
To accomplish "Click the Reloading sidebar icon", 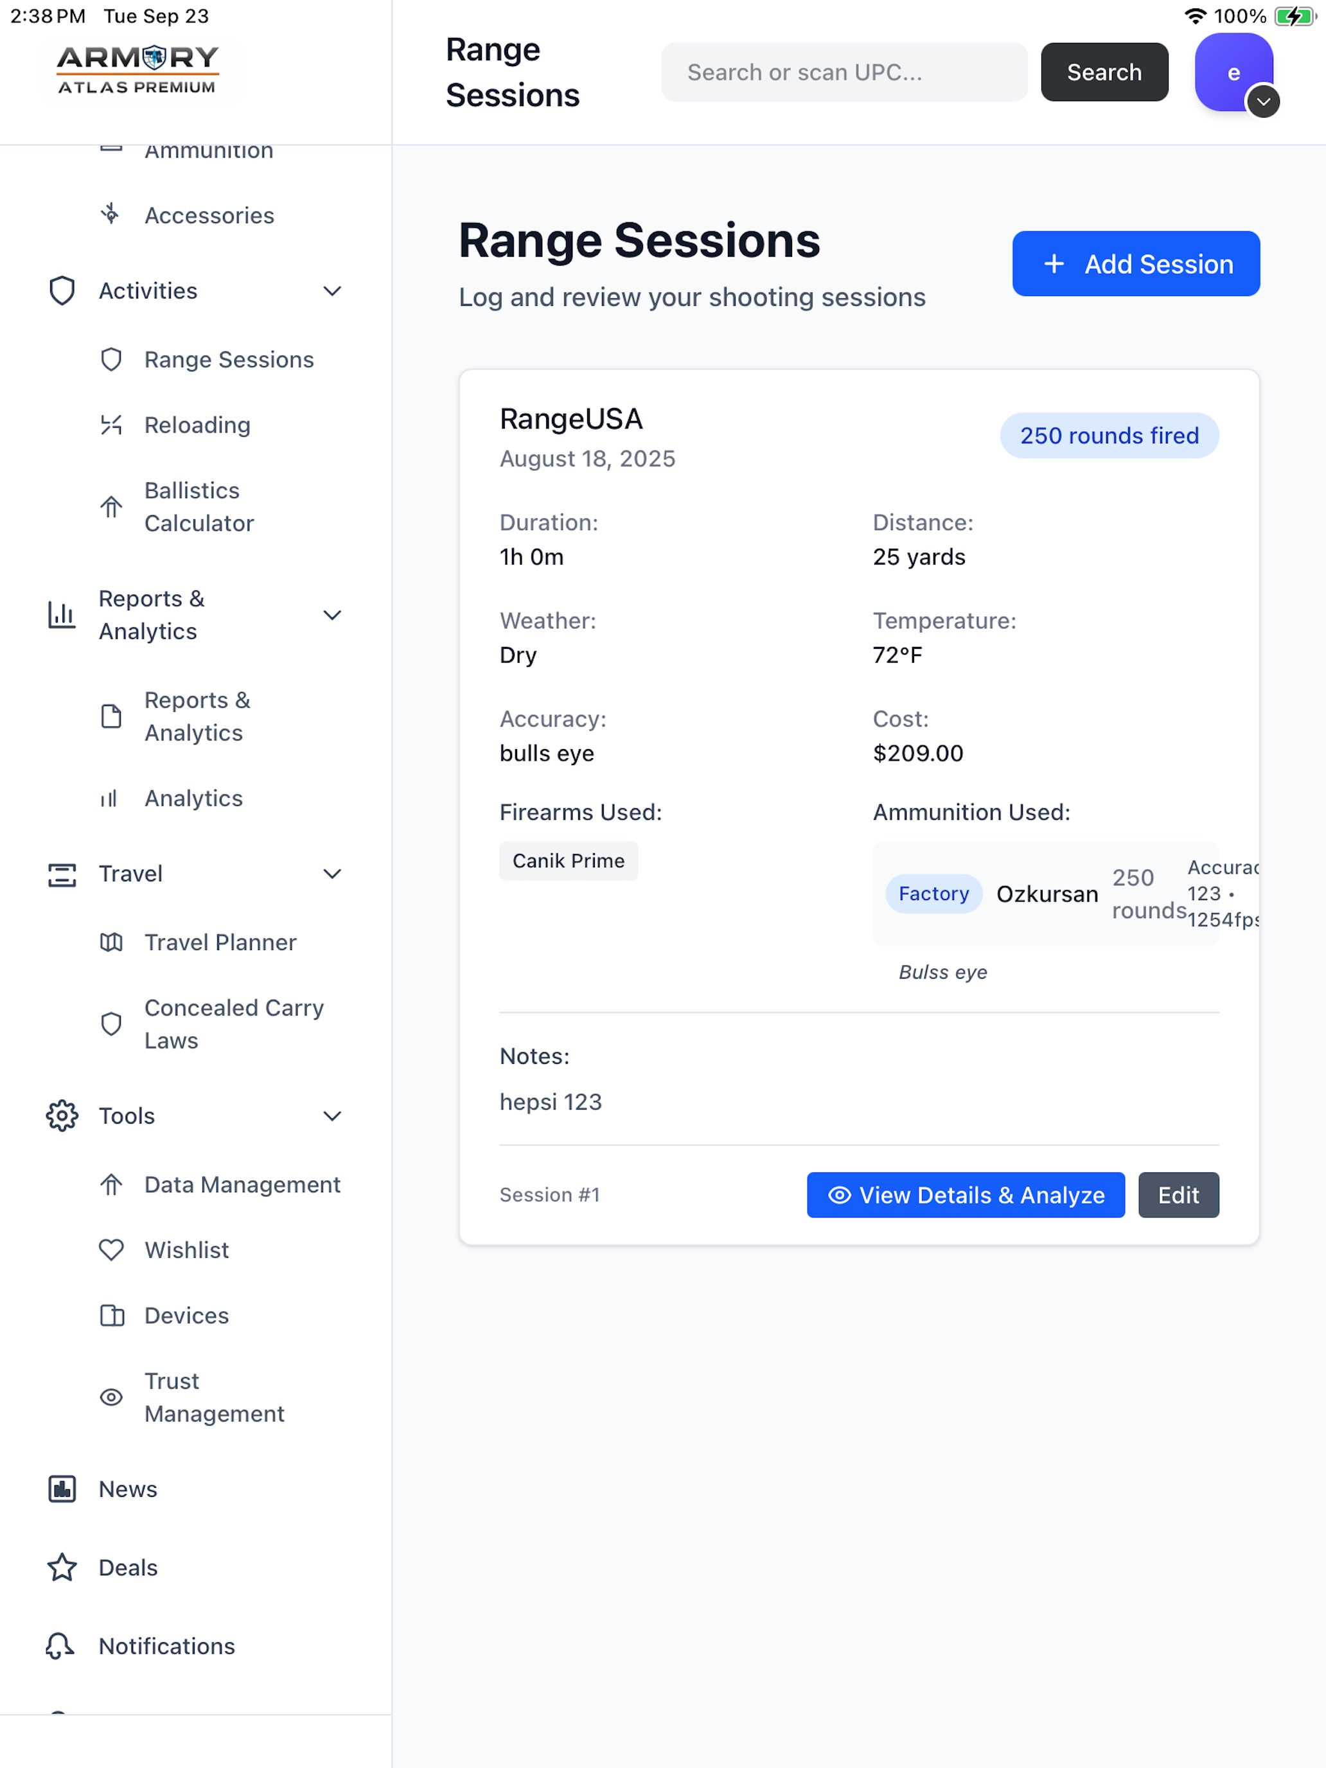I will click(x=111, y=425).
